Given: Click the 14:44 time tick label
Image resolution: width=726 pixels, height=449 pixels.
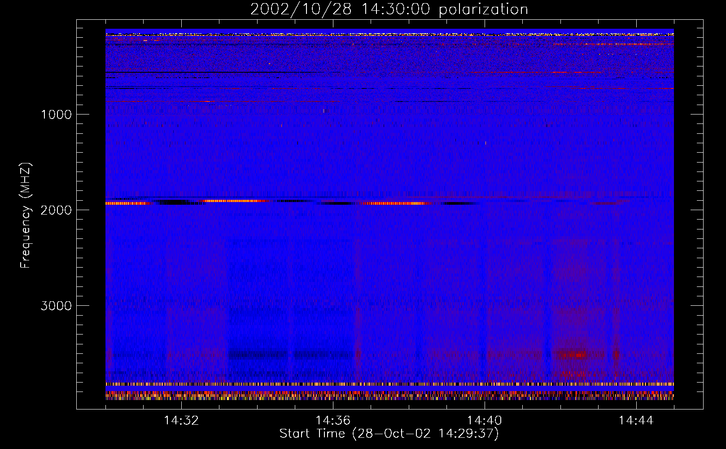Looking at the screenshot, I should tap(636, 421).
